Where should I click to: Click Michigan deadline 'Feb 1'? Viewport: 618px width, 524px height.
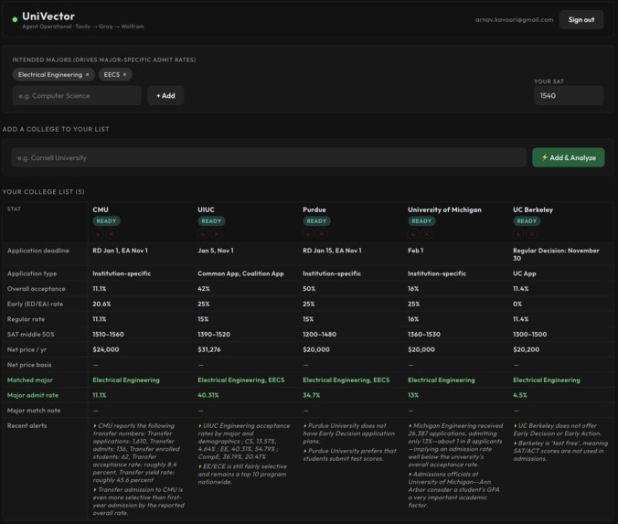pos(415,251)
